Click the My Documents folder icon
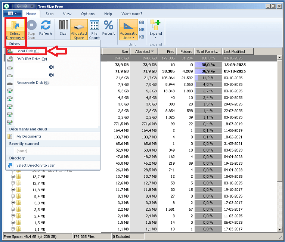The width and height of the screenshot is (285, 242). (x=10, y=137)
